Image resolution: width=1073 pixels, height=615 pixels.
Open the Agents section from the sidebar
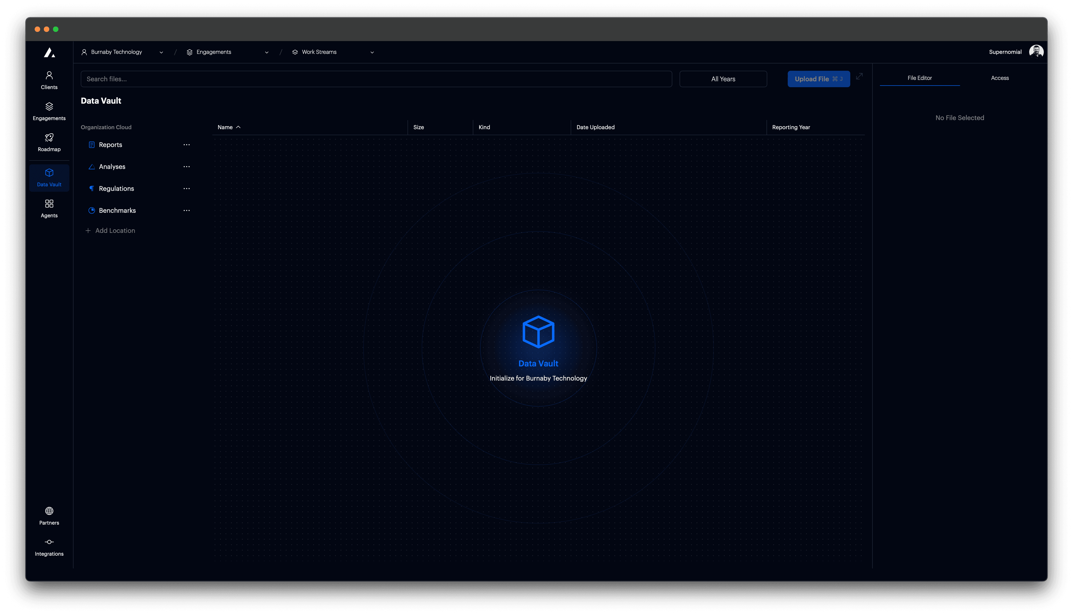(x=49, y=208)
